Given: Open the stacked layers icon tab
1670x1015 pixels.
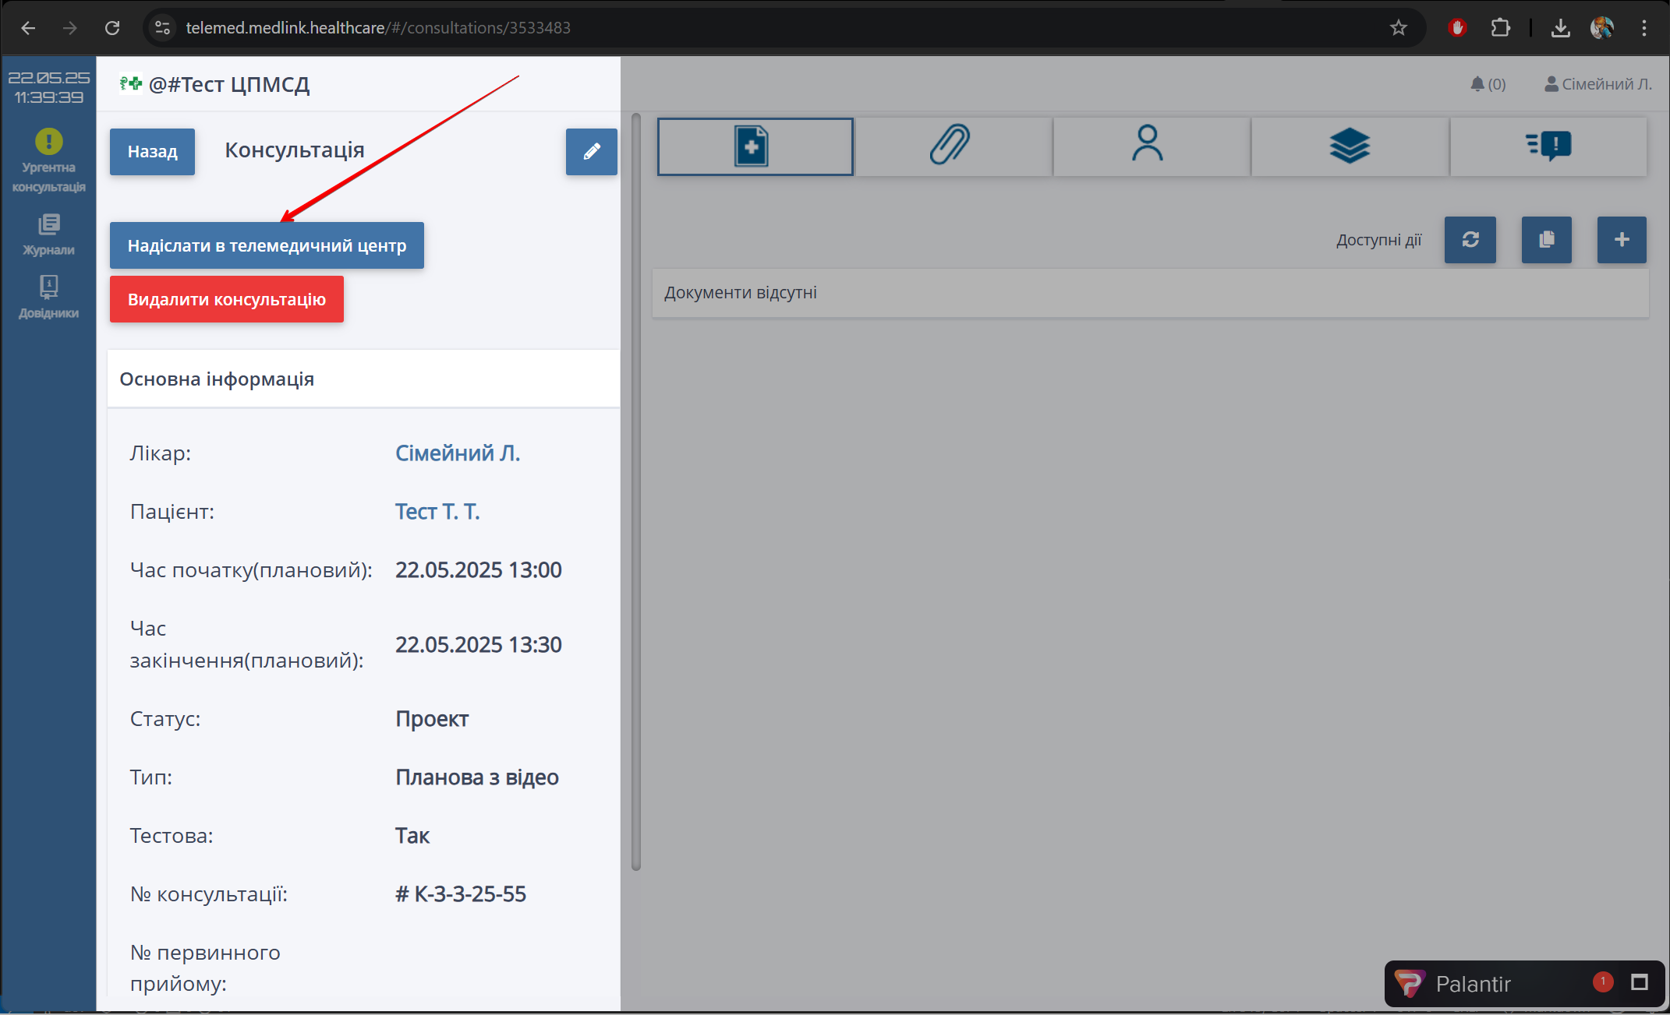Looking at the screenshot, I should 1349,146.
